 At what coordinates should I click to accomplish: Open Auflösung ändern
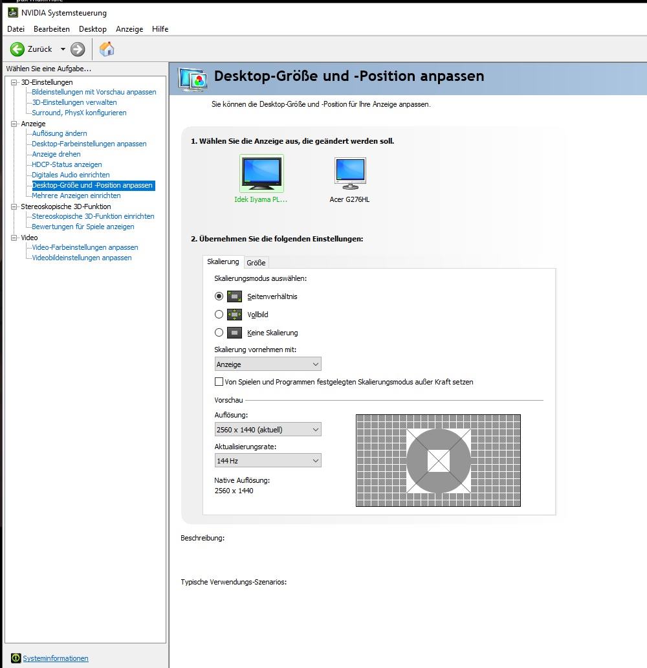tap(60, 133)
